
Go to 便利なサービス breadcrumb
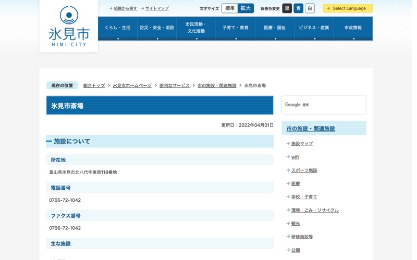[x=175, y=85]
